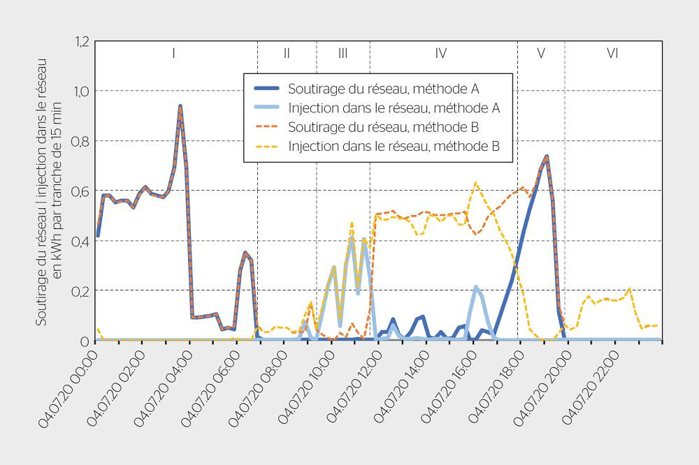The height and width of the screenshot is (465, 699).
Task: Select period label VI at chart top
Action: (x=612, y=53)
